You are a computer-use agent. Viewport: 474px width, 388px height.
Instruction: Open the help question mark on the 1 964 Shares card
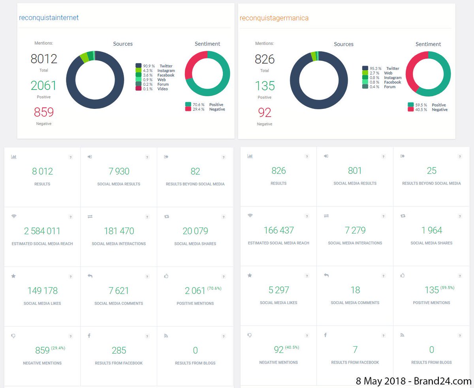click(x=460, y=216)
